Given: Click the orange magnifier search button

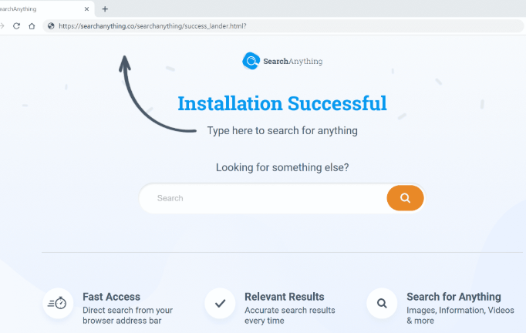Looking at the screenshot, I should click(x=405, y=198).
